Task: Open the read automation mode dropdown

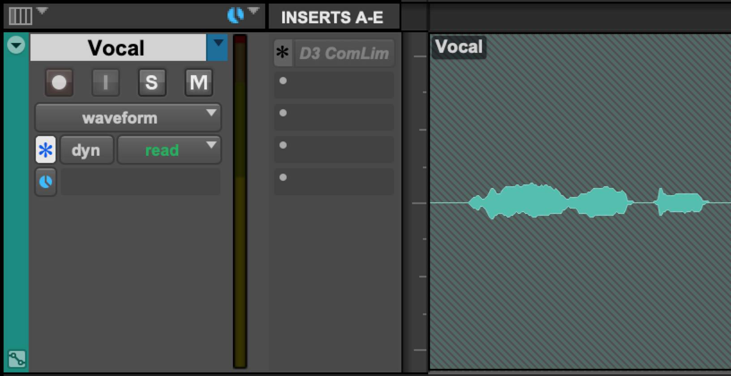Action: [x=169, y=150]
